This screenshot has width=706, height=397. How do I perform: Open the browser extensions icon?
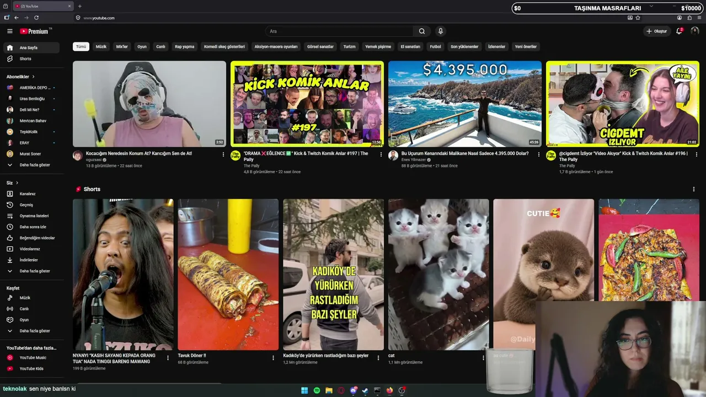click(689, 18)
